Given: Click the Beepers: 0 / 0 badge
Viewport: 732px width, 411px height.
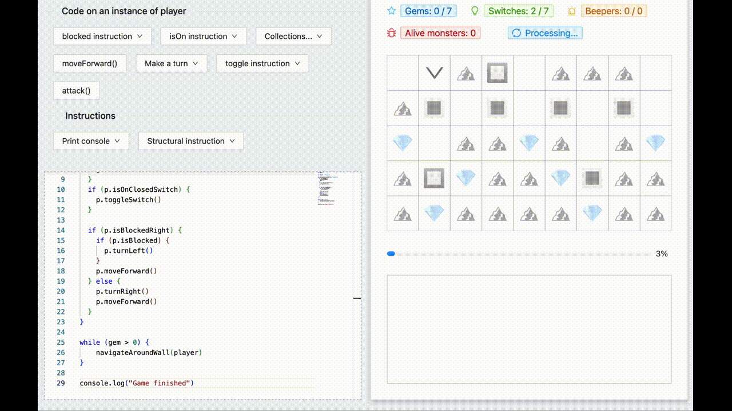Looking at the screenshot, I should (614, 11).
